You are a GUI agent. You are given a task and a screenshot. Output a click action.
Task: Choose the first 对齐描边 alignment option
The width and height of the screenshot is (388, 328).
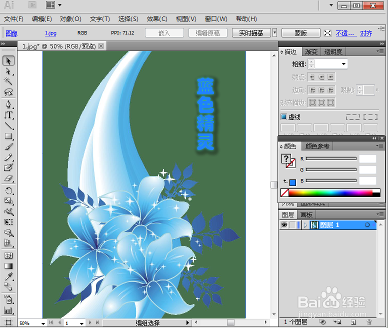312,102
